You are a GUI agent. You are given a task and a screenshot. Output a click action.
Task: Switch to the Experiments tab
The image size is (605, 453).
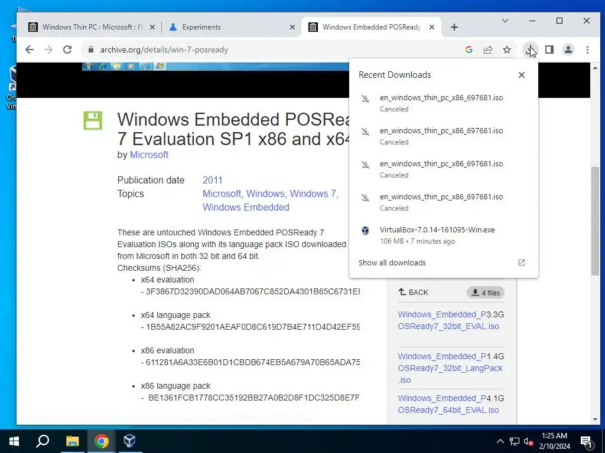coord(230,27)
